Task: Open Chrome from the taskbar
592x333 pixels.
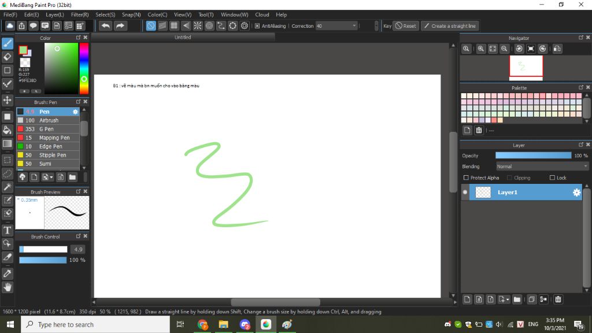Action: 202,324
